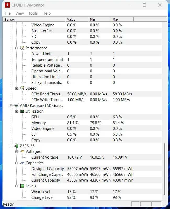Image resolution: width=170 pixels, height=209 pixels.
Task: Click the AMD Radeon graphics card icon
Action: point(16,106)
